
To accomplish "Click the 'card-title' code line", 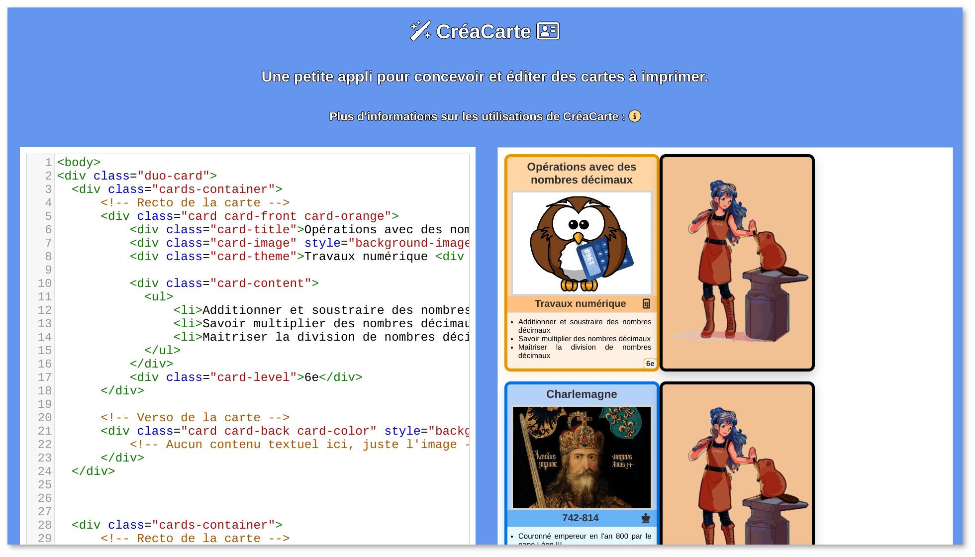I will 299,230.
